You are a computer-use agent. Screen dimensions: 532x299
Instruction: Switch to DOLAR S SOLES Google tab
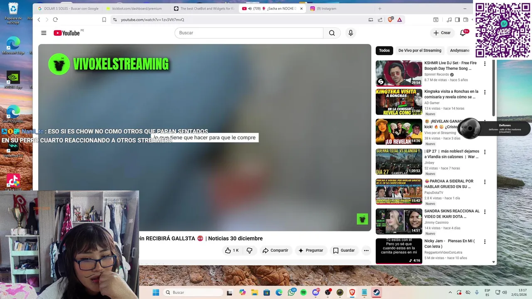click(x=68, y=8)
